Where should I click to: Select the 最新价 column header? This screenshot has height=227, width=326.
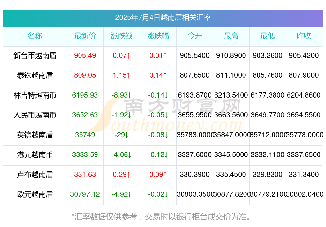[85, 36]
